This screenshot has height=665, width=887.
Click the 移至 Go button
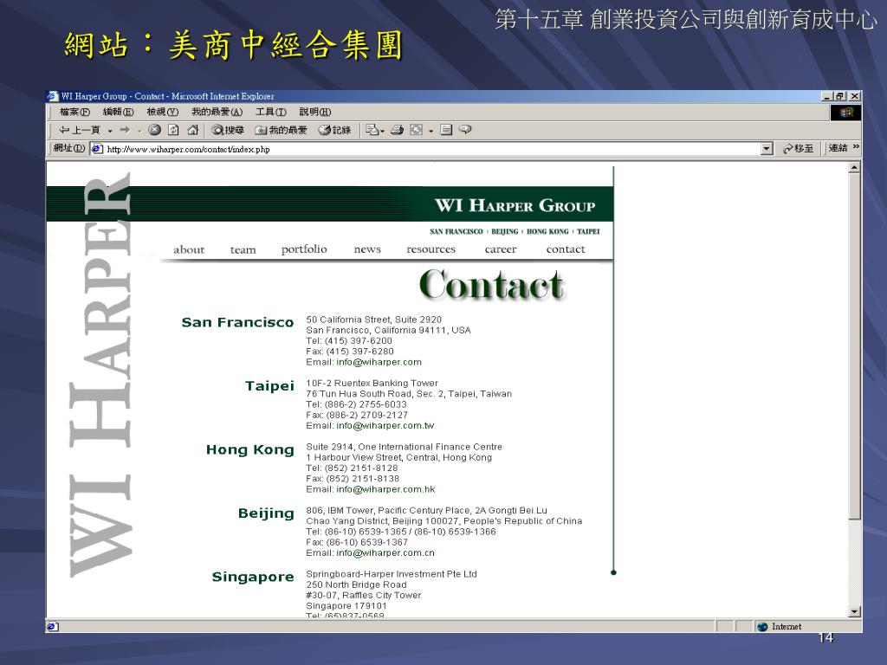tap(798, 149)
